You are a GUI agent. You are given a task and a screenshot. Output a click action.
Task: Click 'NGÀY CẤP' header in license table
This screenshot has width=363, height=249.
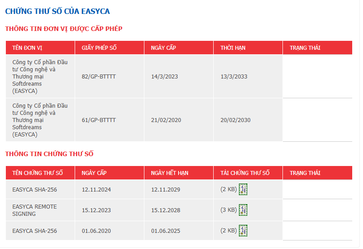[163, 48]
